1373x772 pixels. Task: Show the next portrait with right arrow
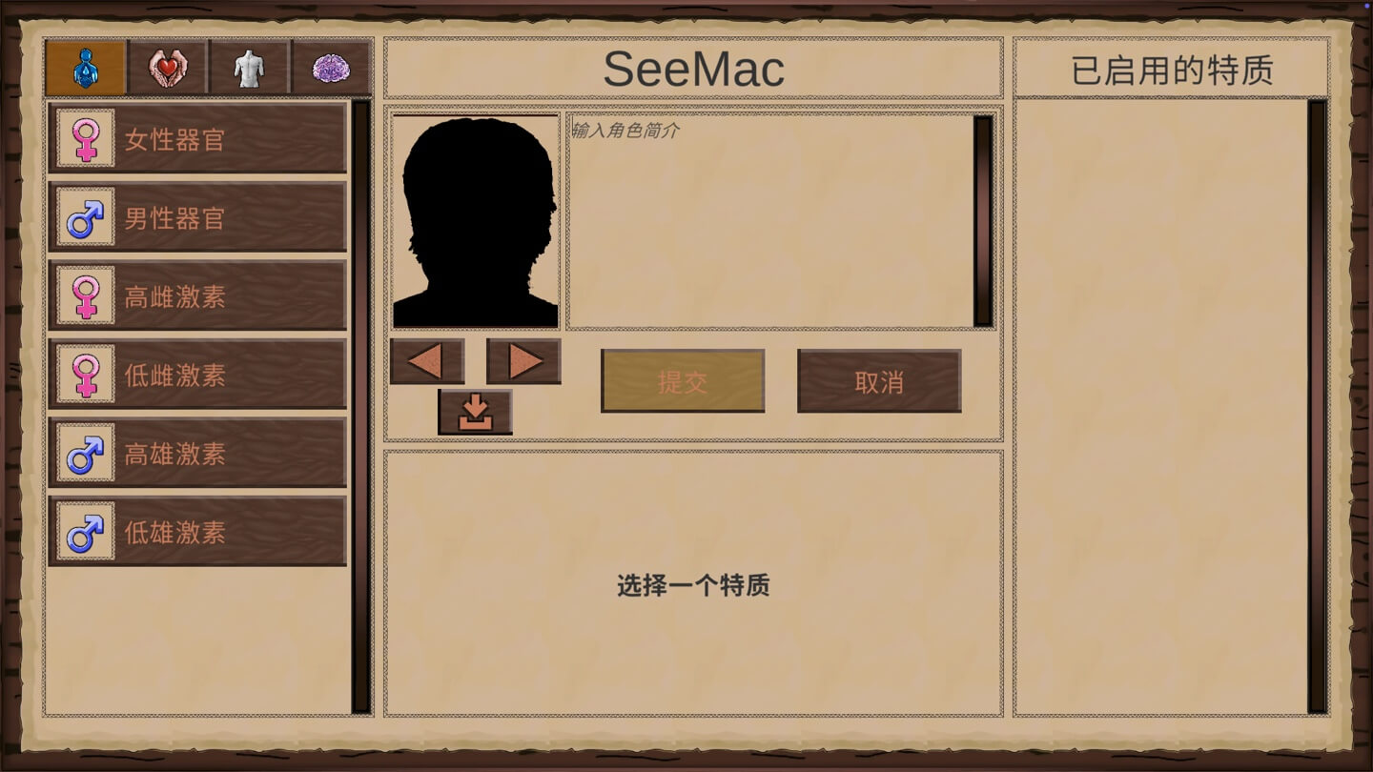(x=523, y=361)
